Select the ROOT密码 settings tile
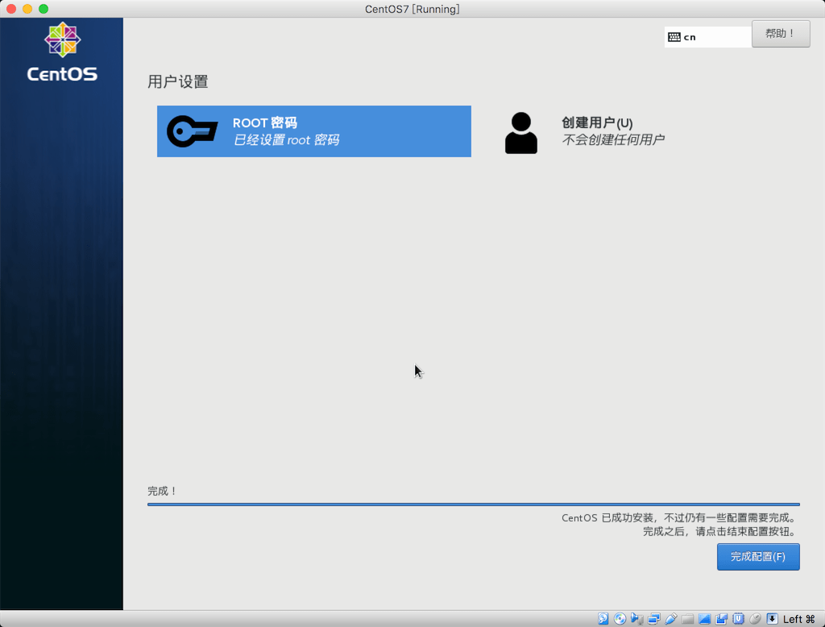This screenshot has width=825, height=627. pyautogui.click(x=314, y=131)
